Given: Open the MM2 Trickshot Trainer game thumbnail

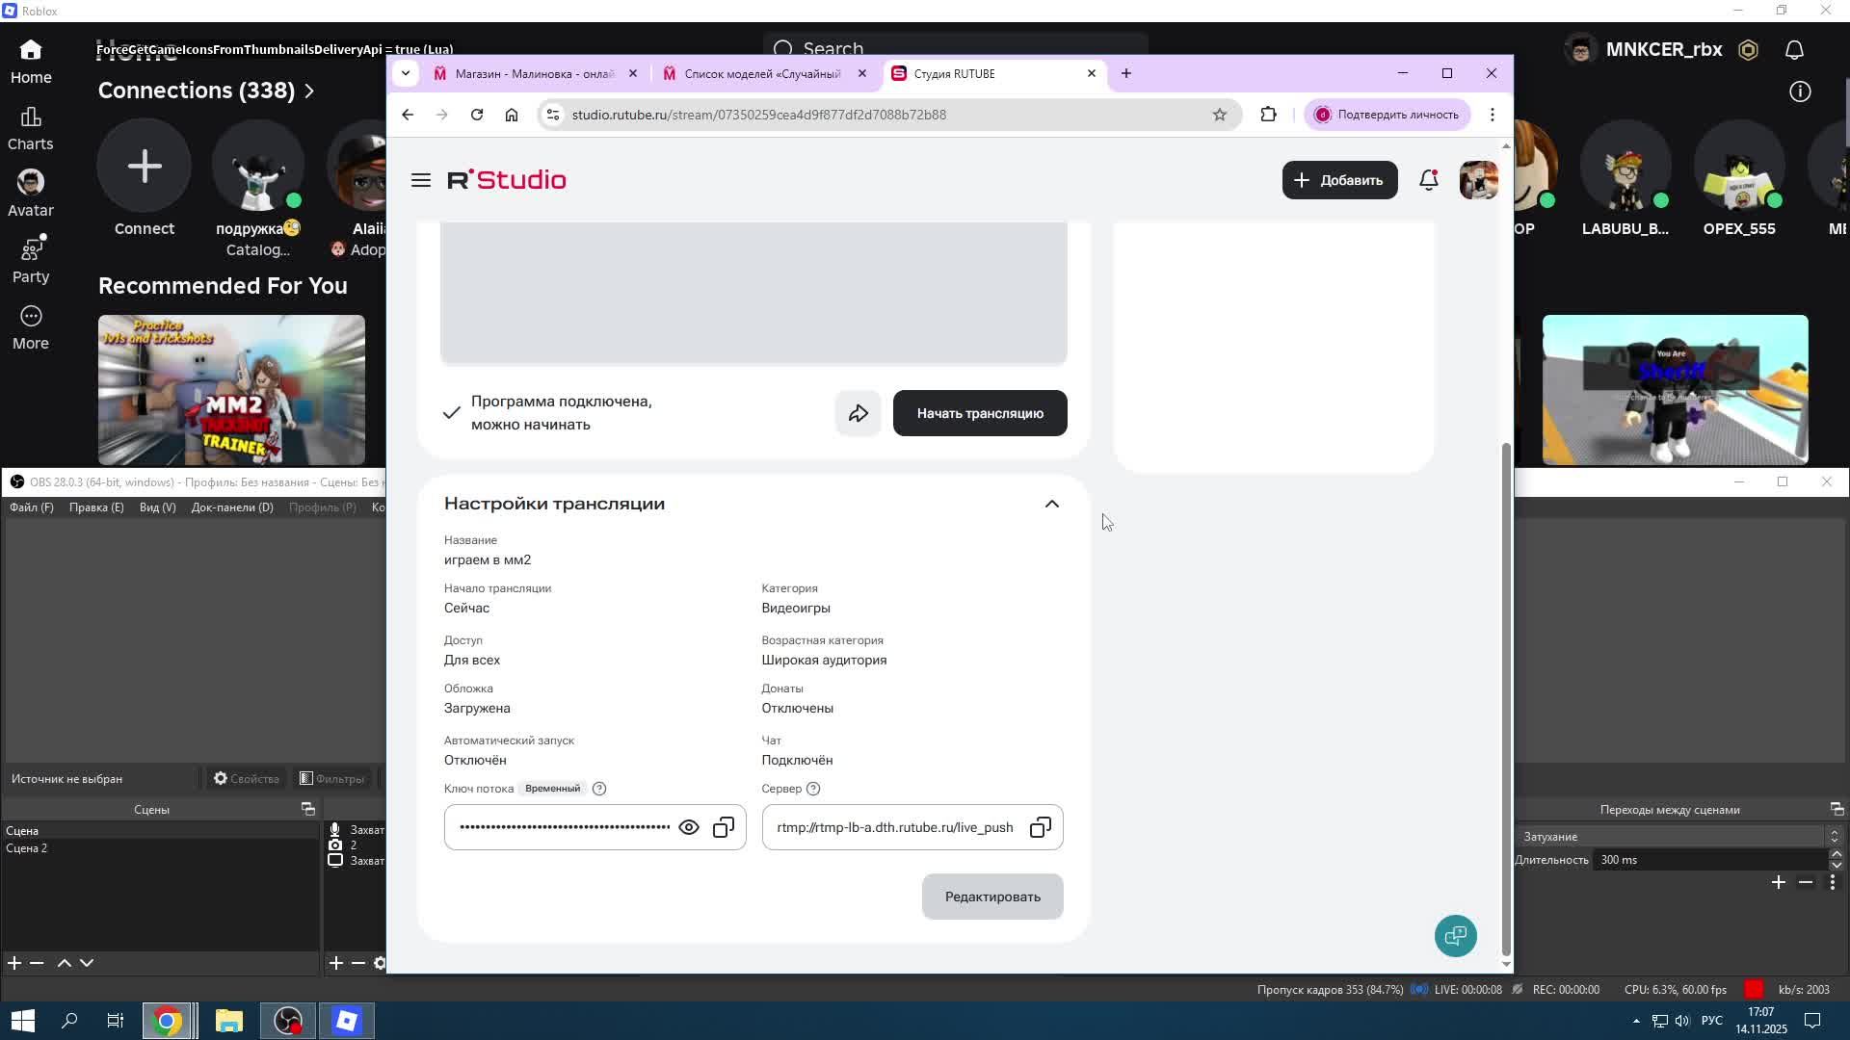Looking at the screenshot, I should pos(231,389).
